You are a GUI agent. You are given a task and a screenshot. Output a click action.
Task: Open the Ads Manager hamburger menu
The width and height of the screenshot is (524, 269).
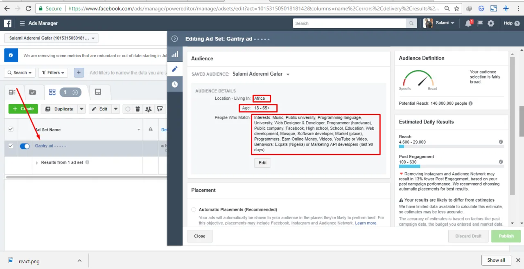tap(22, 23)
